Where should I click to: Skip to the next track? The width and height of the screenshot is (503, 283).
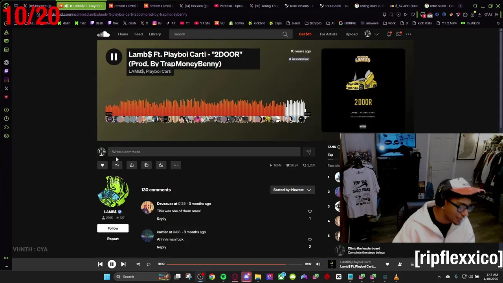tap(123, 264)
